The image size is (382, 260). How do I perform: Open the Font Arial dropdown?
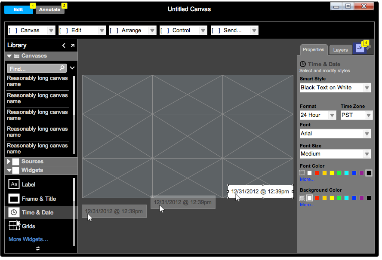335,134
